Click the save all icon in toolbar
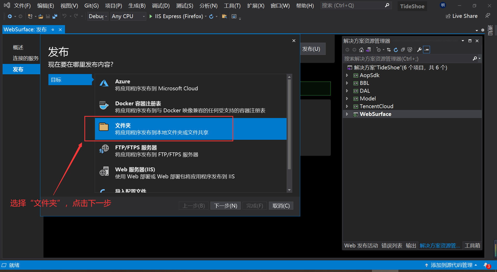 pyautogui.click(x=55, y=16)
